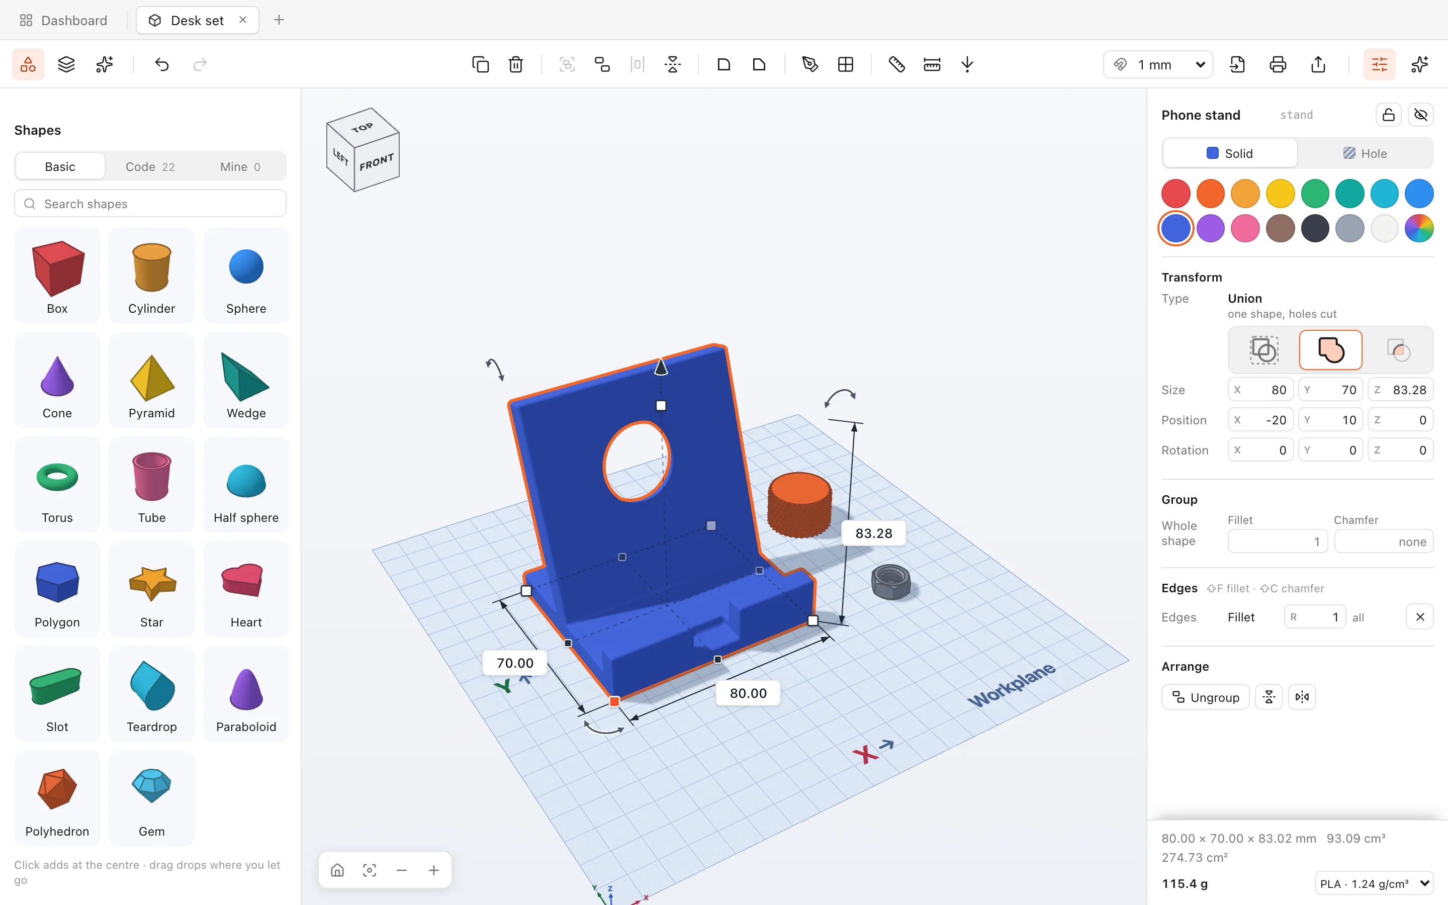Toggle visibility of Phone stand

pyautogui.click(x=1420, y=114)
